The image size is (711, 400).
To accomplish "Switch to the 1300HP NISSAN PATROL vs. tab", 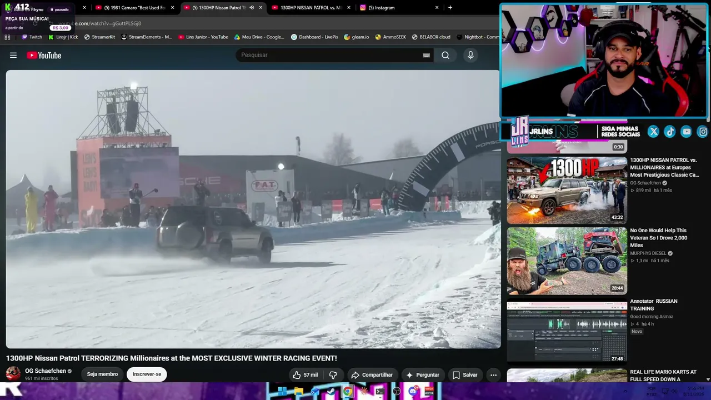I will click(311, 8).
